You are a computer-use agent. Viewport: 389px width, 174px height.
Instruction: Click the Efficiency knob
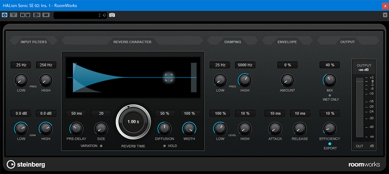coord(329,128)
